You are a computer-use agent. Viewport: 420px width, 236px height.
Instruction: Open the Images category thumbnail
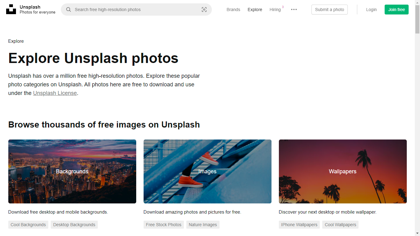tap(208, 171)
